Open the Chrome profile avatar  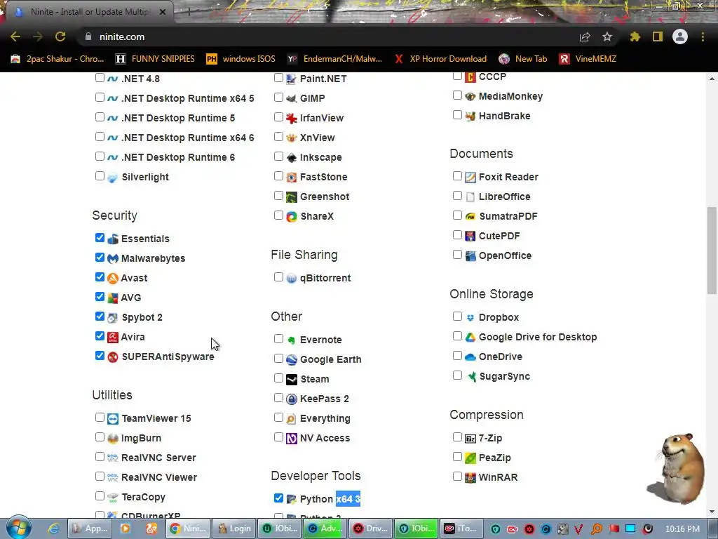point(680,36)
